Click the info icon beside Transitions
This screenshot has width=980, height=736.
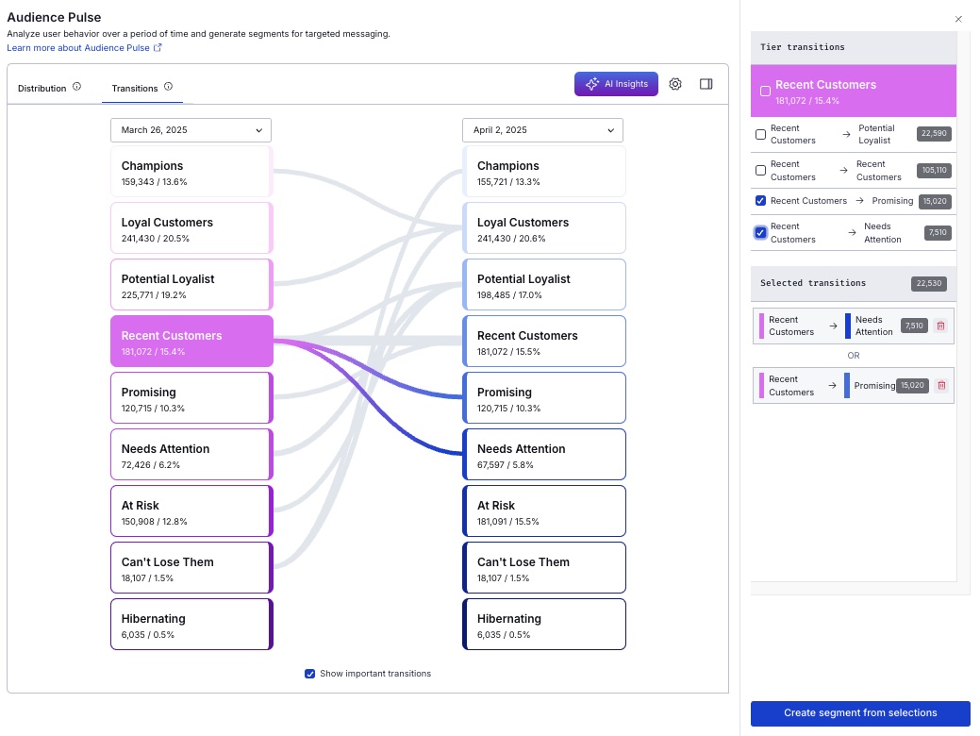168,87
